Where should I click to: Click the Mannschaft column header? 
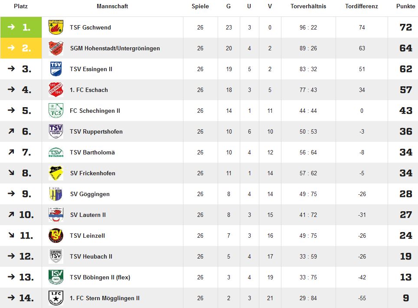[112, 6]
